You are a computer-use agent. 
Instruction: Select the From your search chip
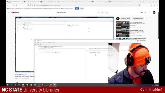tap(126, 19)
